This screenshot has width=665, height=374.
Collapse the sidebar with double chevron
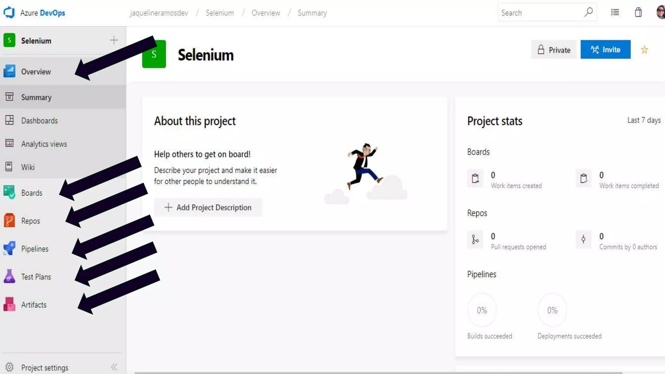click(x=114, y=367)
